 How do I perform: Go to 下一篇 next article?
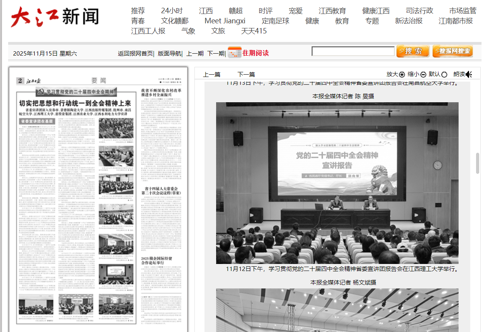click(246, 75)
